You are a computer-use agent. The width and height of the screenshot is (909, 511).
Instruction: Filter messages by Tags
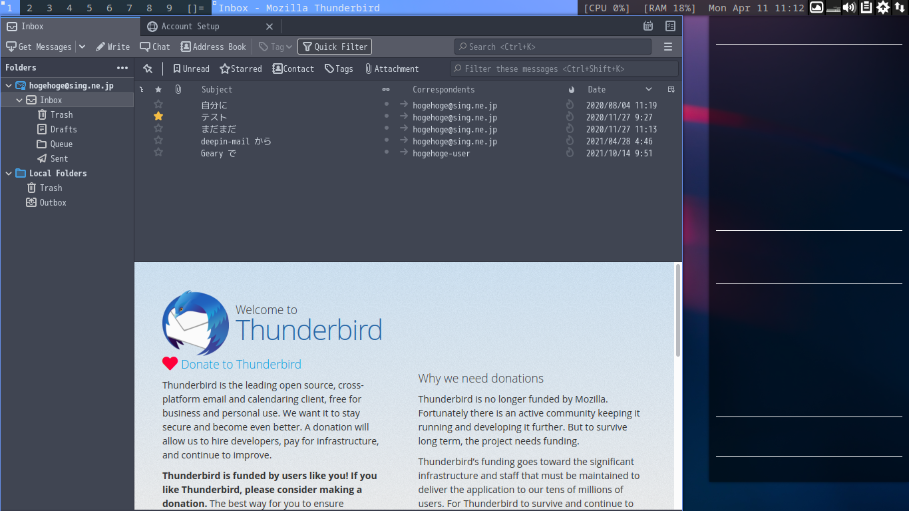coord(339,69)
